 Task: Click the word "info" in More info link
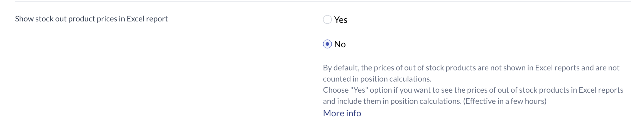click(353, 113)
